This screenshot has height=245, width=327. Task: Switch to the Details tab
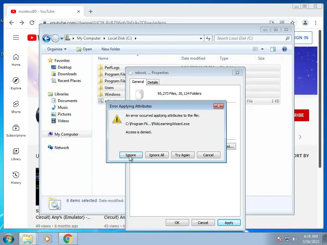(153, 82)
